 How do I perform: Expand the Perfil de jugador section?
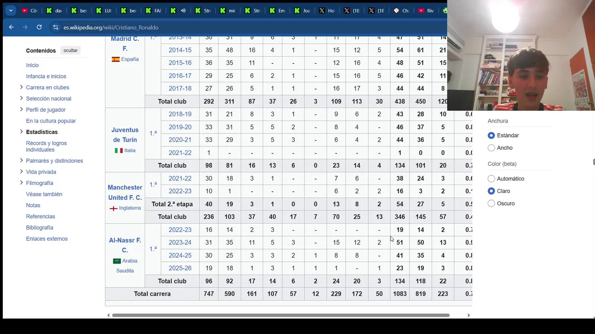click(x=21, y=109)
